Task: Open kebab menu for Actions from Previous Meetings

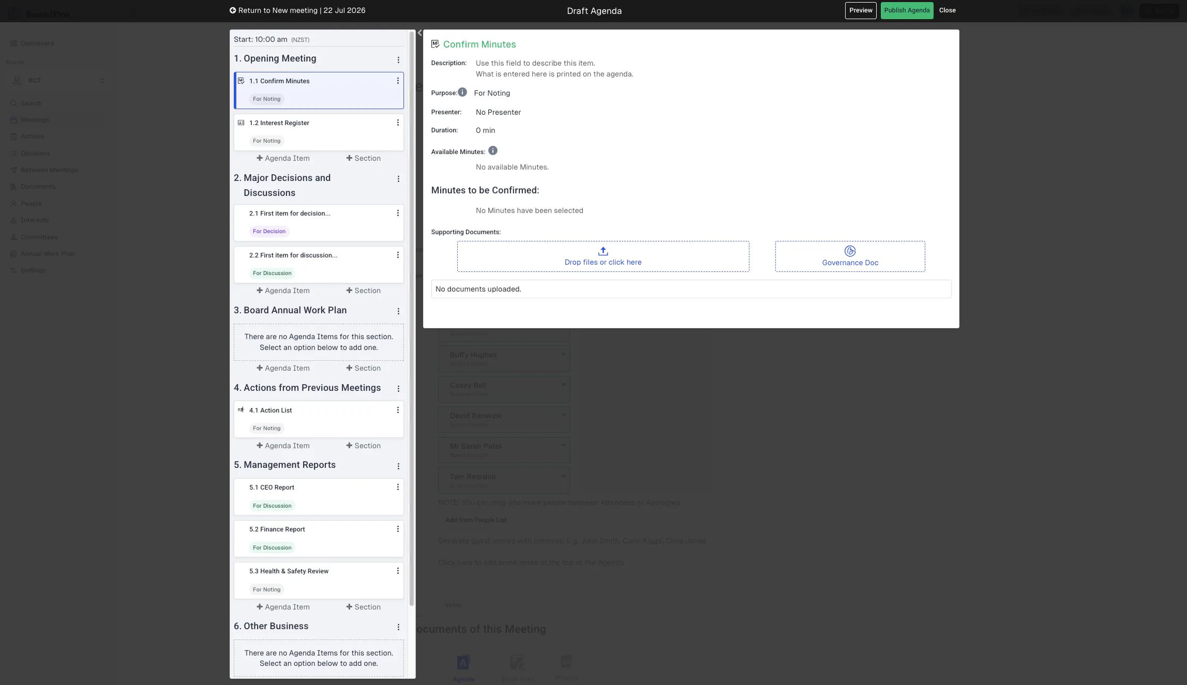Action: (x=398, y=389)
